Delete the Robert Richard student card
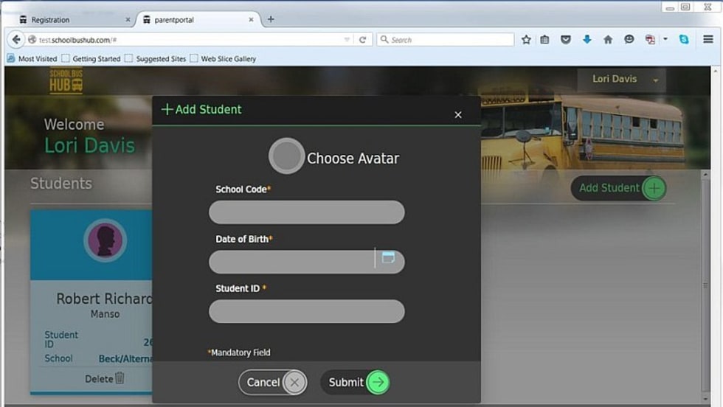Image resolution: width=723 pixels, height=407 pixels. [105, 379]
